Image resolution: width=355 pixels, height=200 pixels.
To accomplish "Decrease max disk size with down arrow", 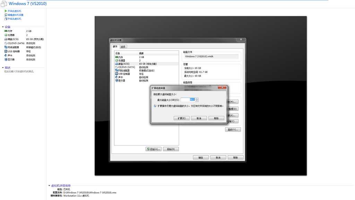I will coord(197,101).
